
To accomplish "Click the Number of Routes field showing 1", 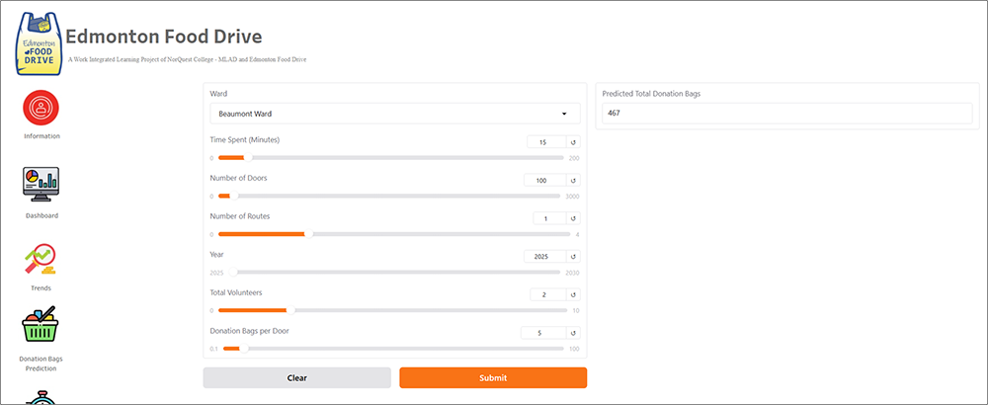I will click(x=549, y=218).
